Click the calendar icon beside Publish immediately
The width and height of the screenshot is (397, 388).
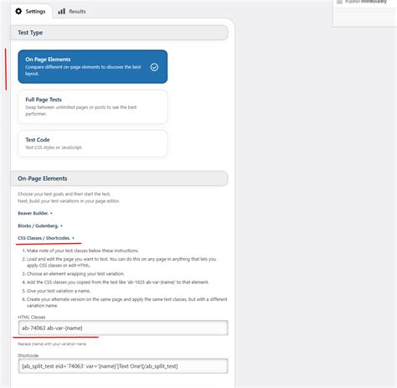pos(339,2)
